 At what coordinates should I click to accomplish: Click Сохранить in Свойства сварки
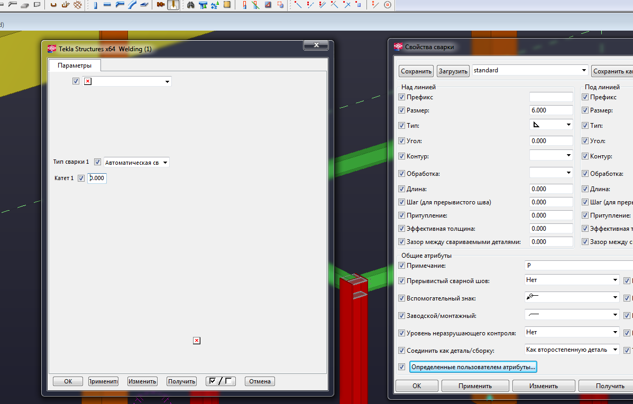416,71
